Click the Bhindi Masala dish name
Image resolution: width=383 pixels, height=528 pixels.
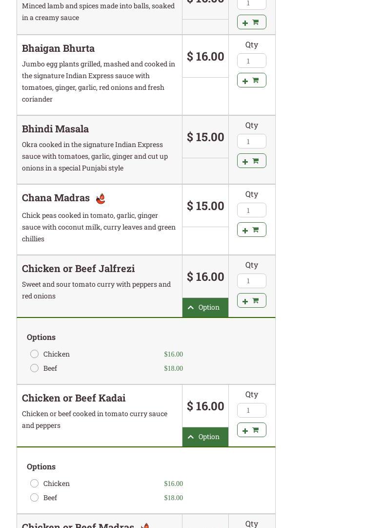55,129
